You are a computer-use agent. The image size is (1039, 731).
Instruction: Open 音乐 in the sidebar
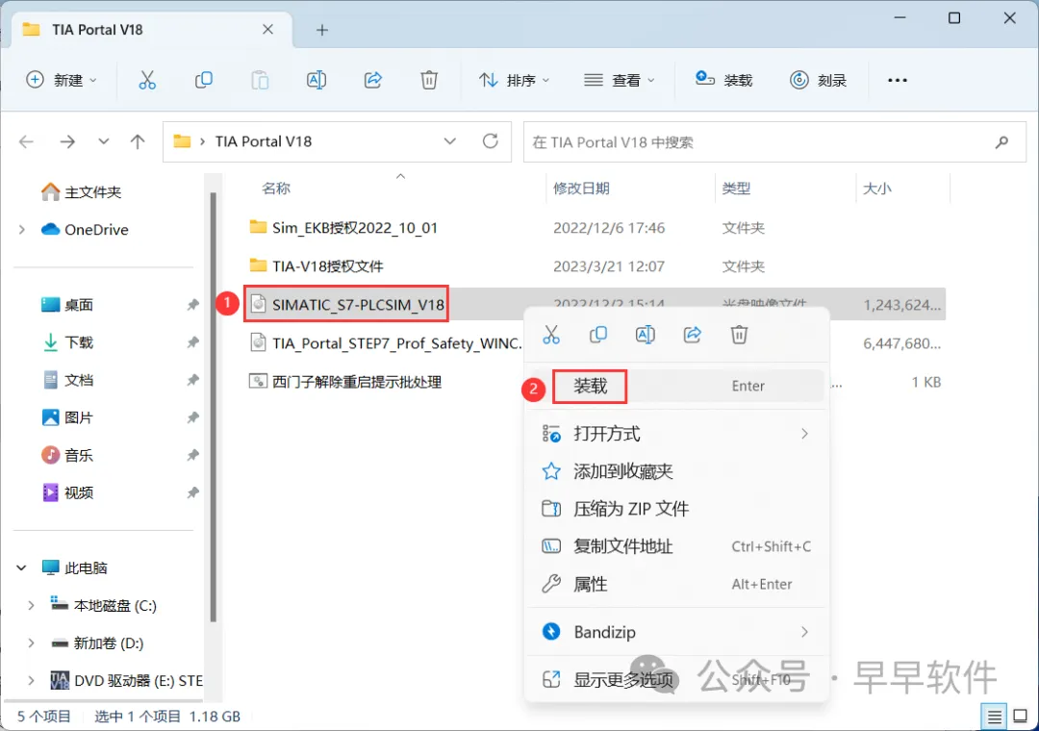[67, 455]
